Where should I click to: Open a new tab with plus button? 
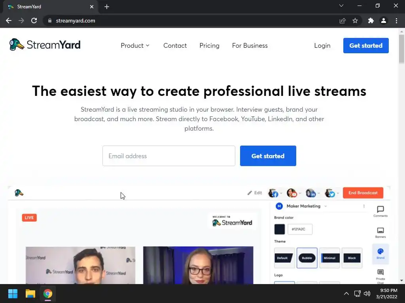click(x=107, y=7)
